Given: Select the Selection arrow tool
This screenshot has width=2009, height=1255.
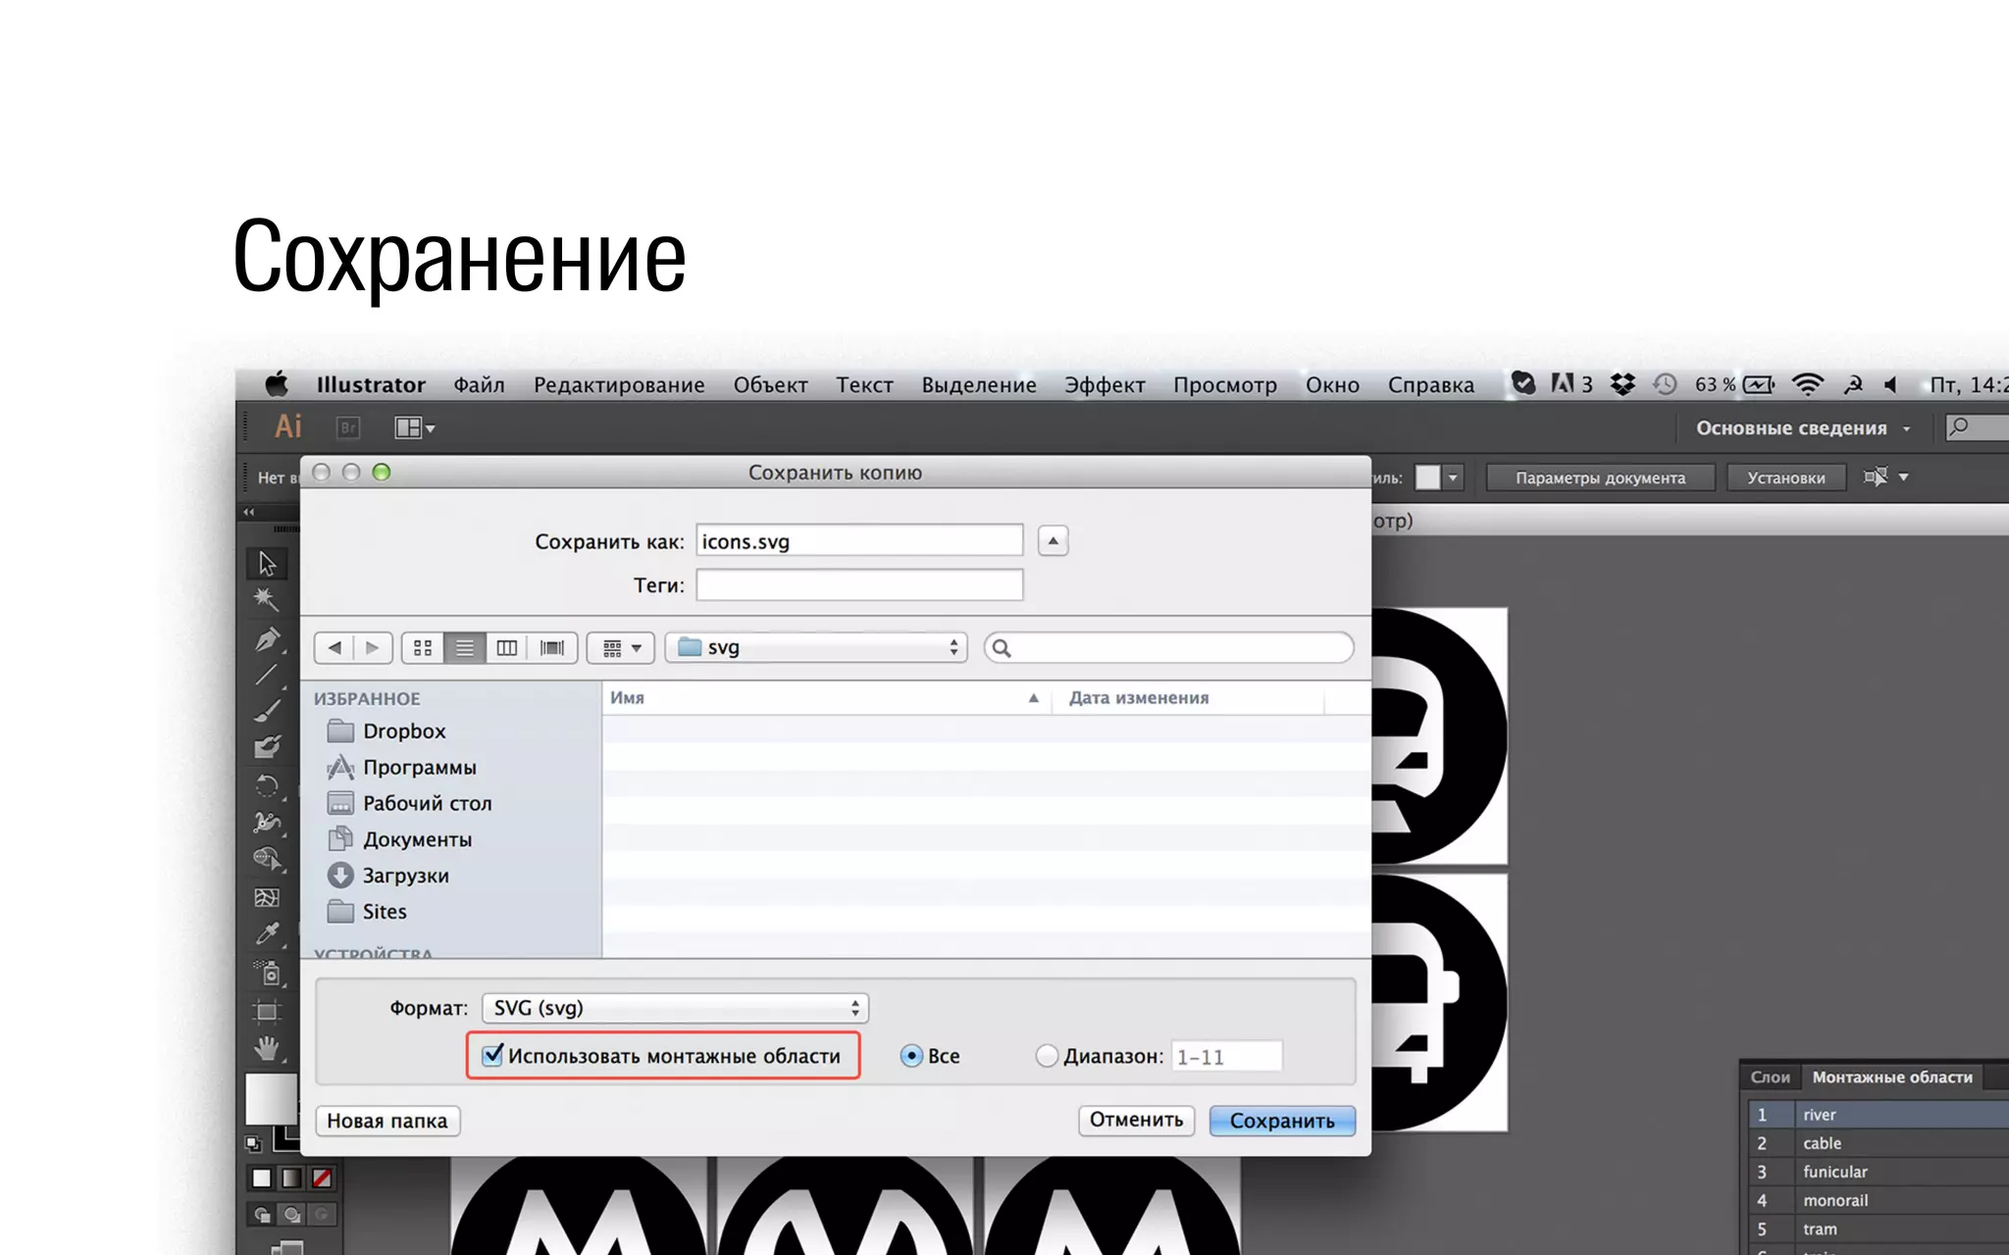Looking at the screenshot, I should coord(267,563).
